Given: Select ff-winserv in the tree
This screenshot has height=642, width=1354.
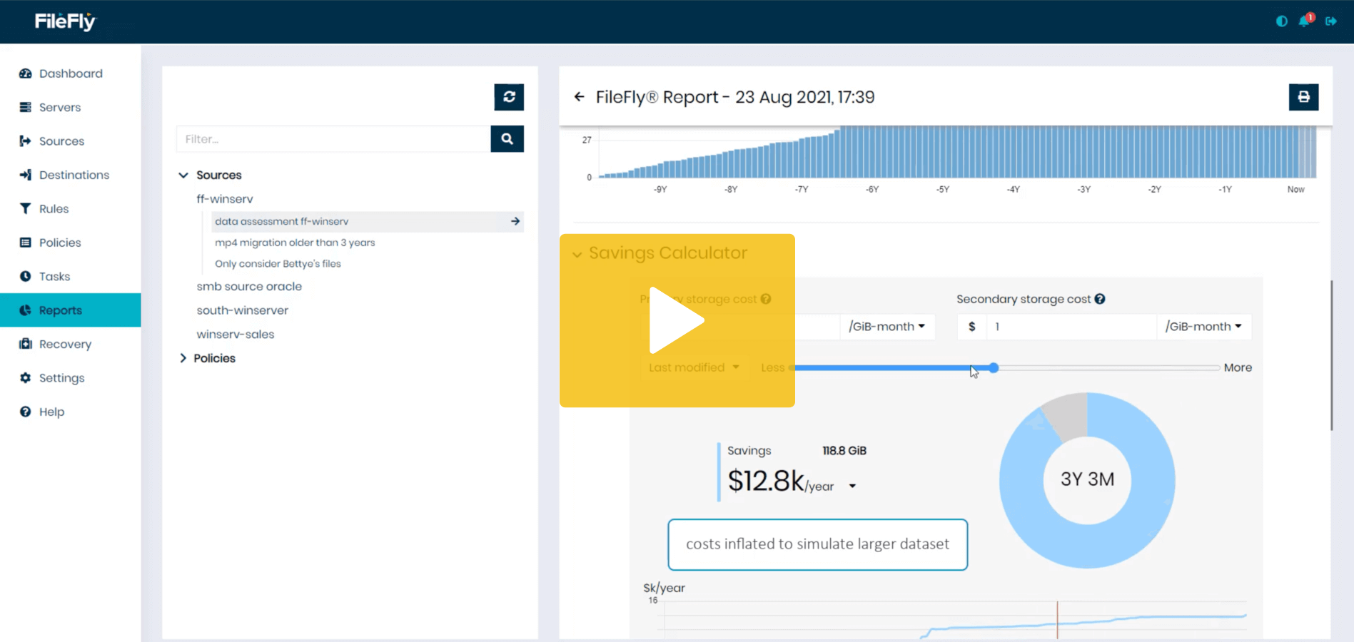Looking at the screenshot, I should pos(225,199).
